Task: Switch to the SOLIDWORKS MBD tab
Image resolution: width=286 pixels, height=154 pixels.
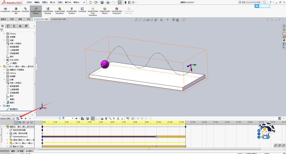Action: point(59,19)
